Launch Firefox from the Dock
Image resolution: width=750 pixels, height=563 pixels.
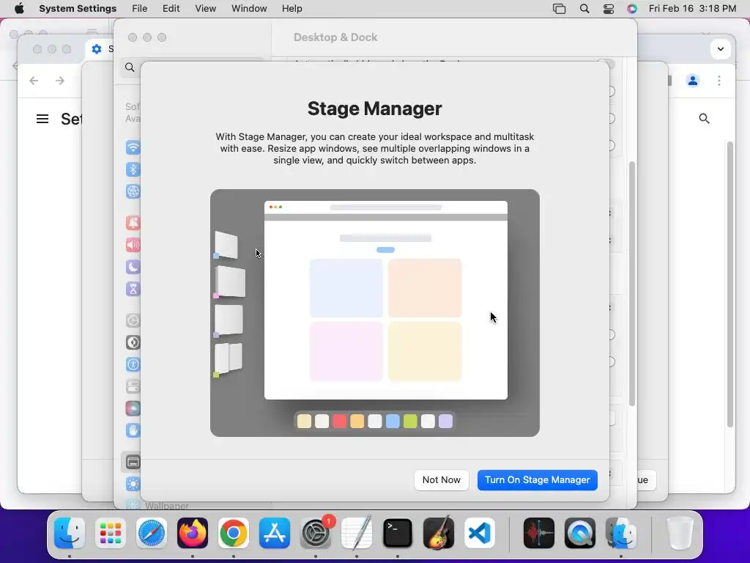pyautogui.click(x=193, y=533)
